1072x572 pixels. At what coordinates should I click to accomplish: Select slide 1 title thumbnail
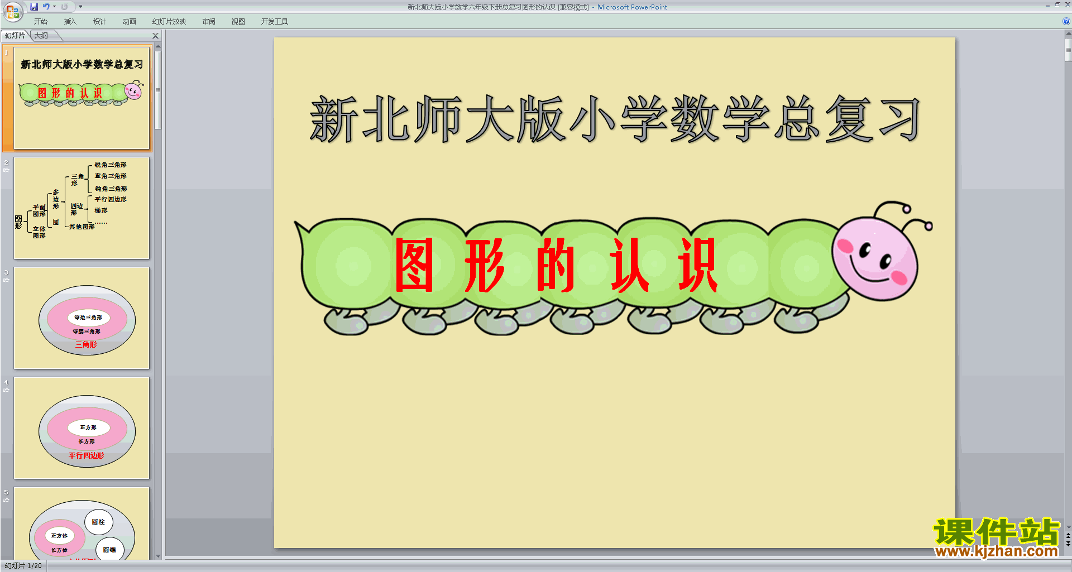point(82,98)
